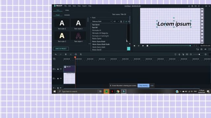Viewport: 211px width, 118px height.
Task: Open the font size 62 dropdown
Action: point(116,21)
